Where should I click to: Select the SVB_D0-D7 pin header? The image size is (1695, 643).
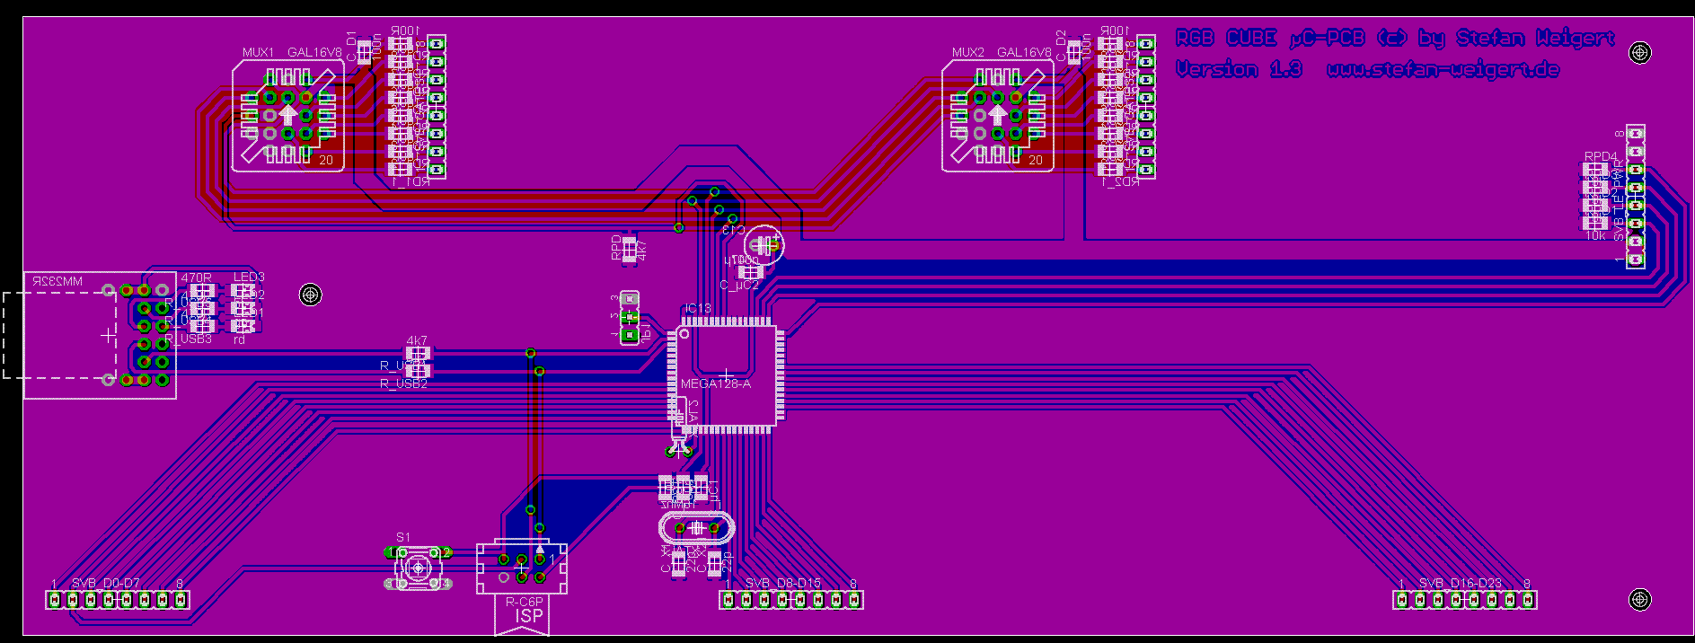click(x=118, y=599)
